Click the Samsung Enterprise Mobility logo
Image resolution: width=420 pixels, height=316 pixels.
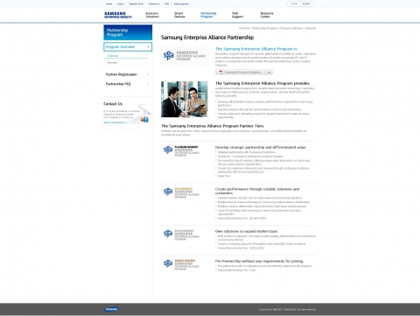pyautogui.click(x=118, y=15)
